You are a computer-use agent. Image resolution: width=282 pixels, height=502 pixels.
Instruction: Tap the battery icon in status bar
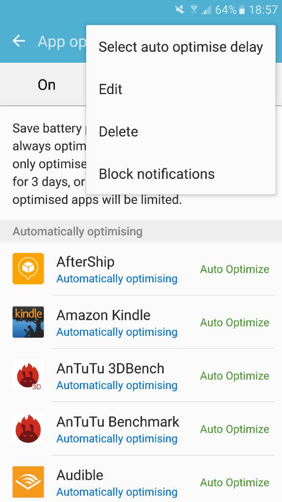(242, 10)
